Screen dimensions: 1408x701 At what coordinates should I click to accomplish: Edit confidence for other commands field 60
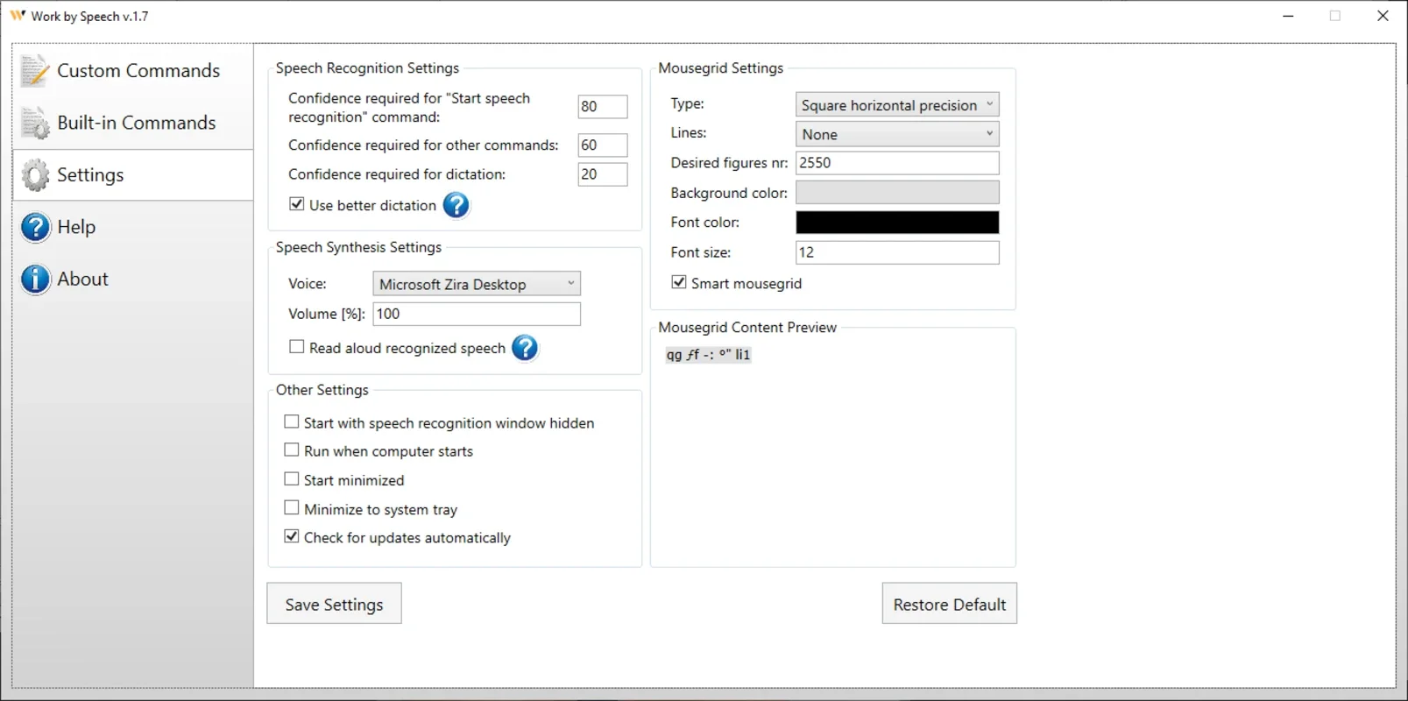point(603,145)
